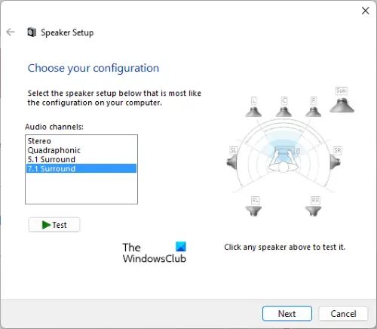Click the rear left (RL) speaker
This screenshot has width=377, height=329.
point(253,211)
